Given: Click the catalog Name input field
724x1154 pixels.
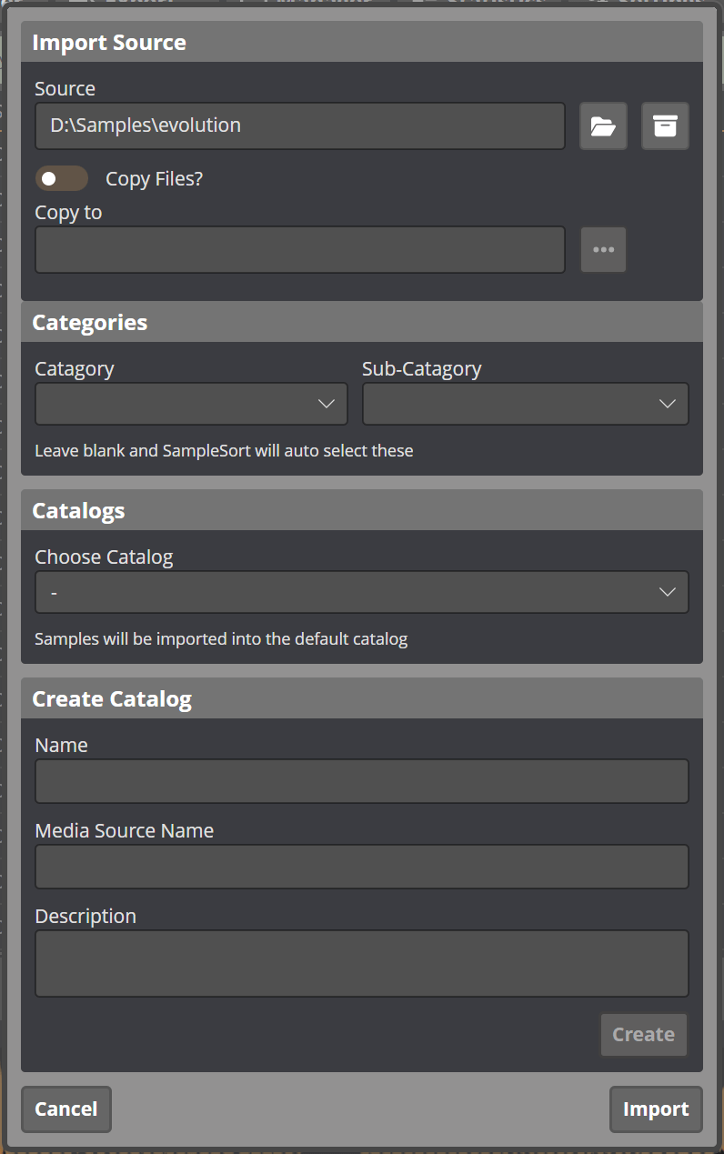Looking at the screenshot, I should [361, 781].
